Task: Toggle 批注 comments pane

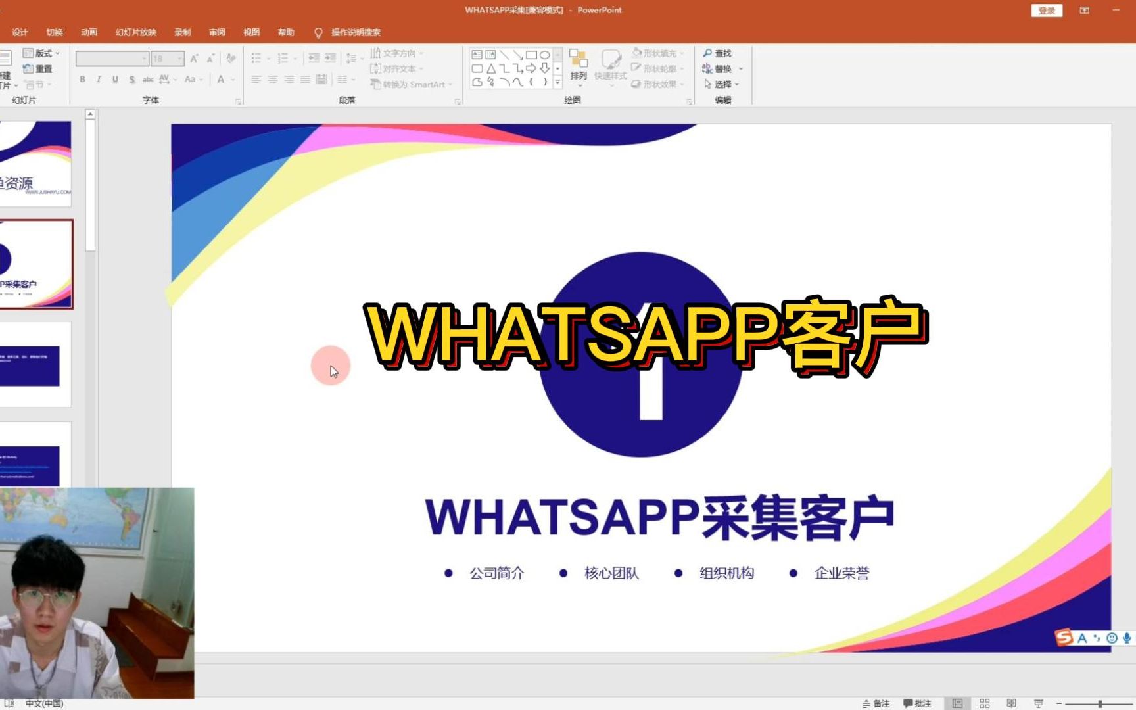Action: coord(917,703)
